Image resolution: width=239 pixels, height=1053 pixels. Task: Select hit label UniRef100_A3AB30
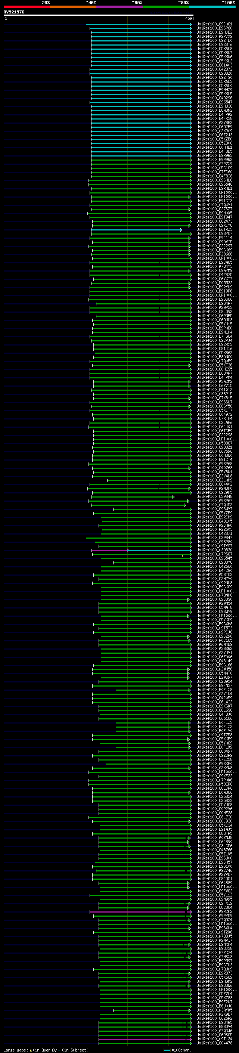(x=214, y=550)
